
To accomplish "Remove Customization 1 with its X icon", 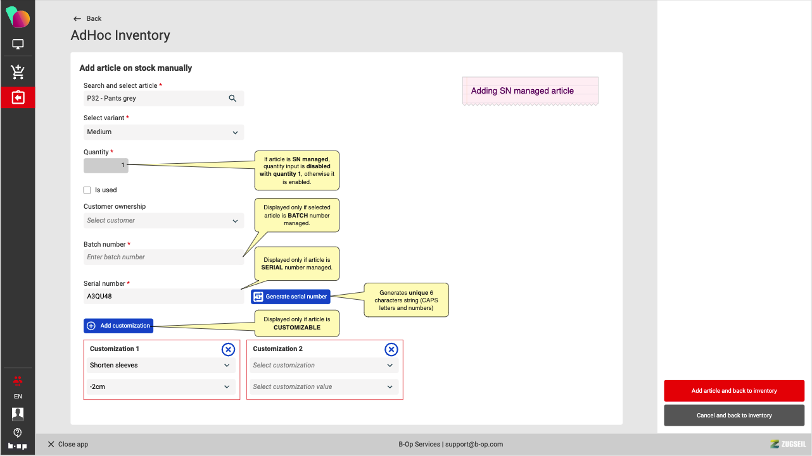I will coord(228,349).
